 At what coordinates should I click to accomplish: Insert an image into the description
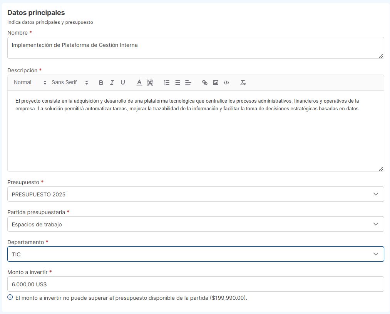point(215,82)
